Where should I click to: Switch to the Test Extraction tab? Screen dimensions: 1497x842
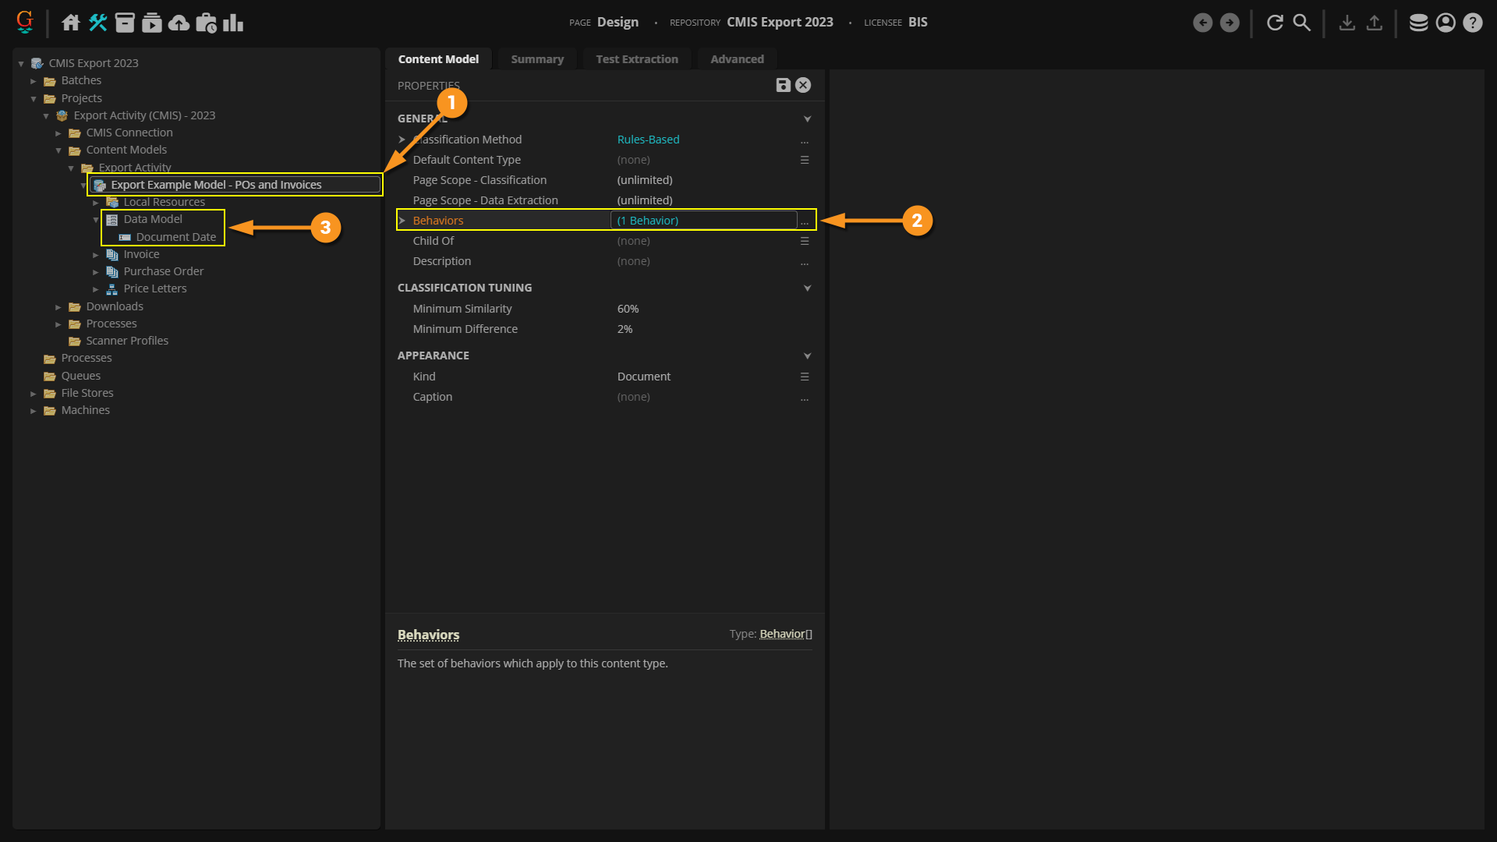coord(636,59)
